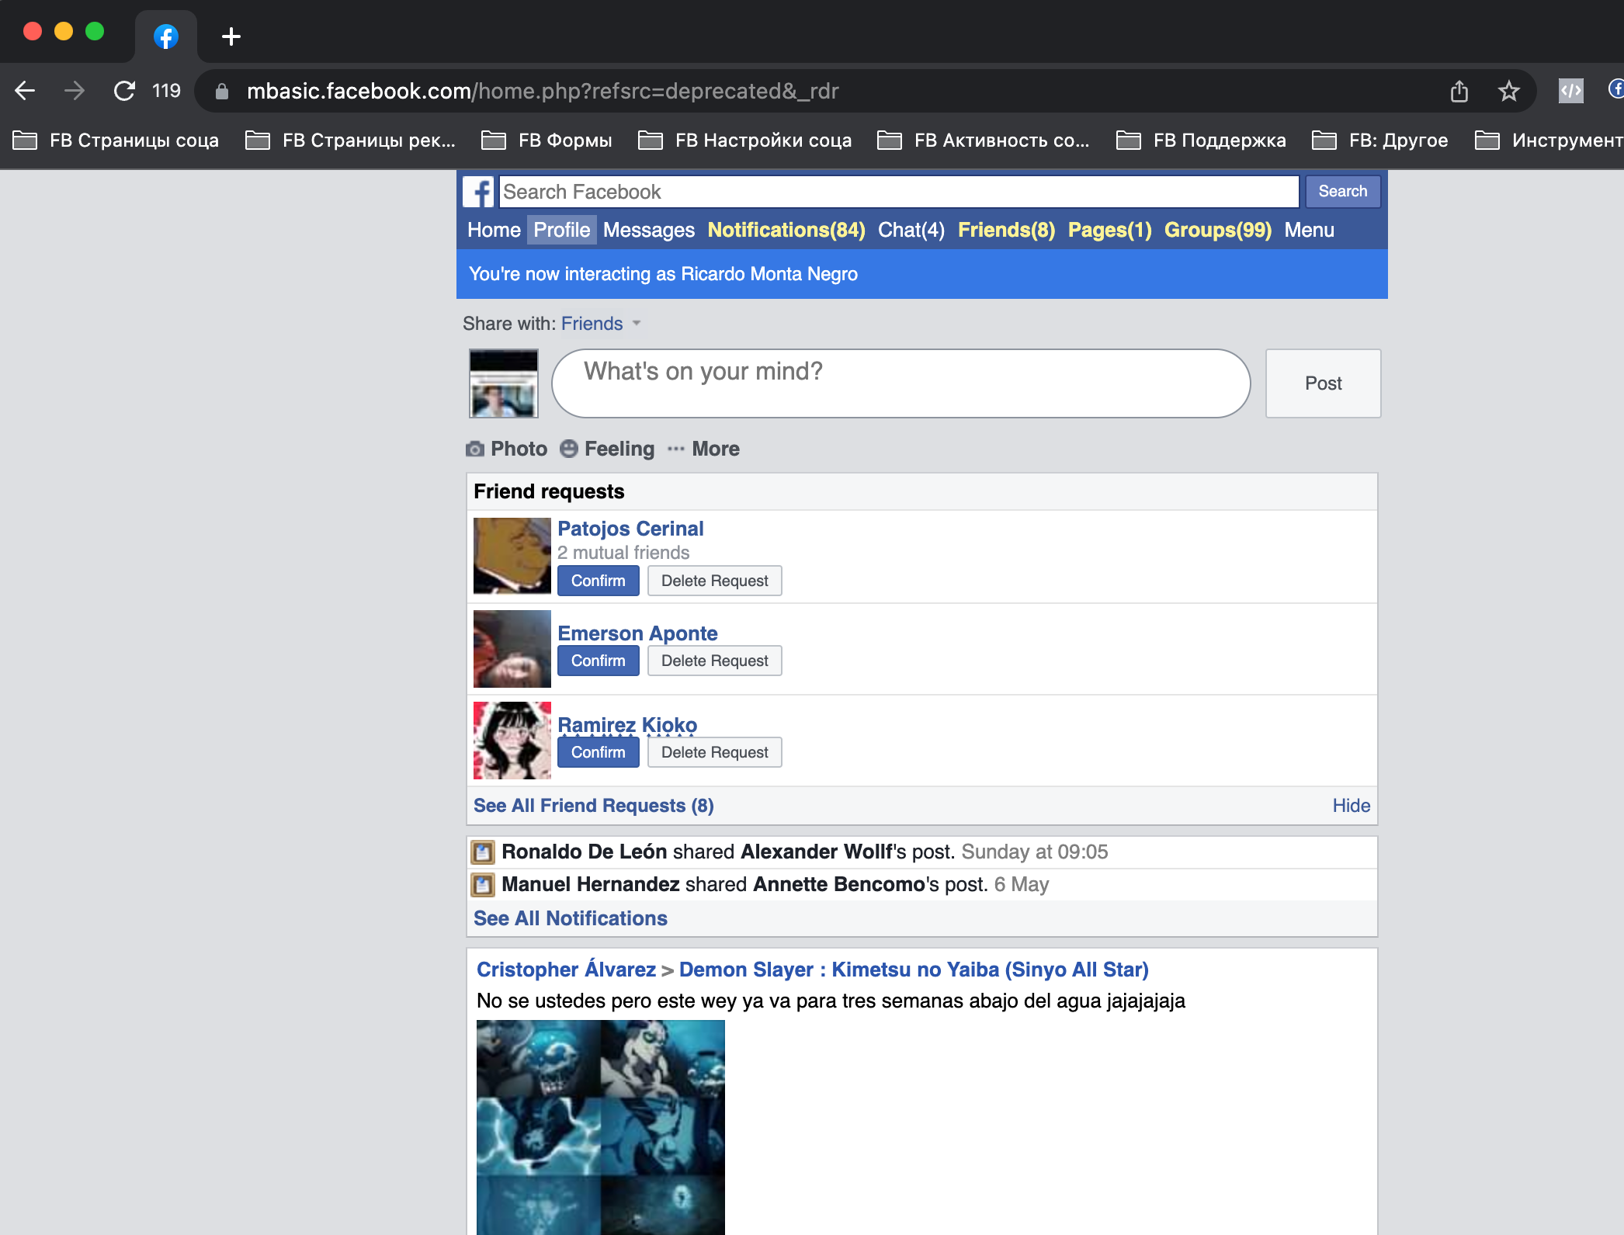Click the browser back arrow
The image size is (1624, 1235).
(x=25, y=91)
